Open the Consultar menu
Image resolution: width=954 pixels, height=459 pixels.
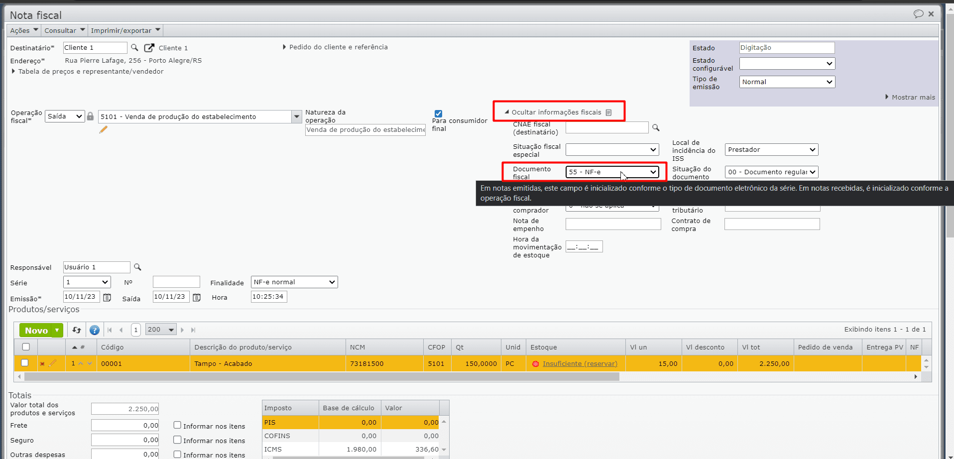pyautogui.click(x=64, y=30)
